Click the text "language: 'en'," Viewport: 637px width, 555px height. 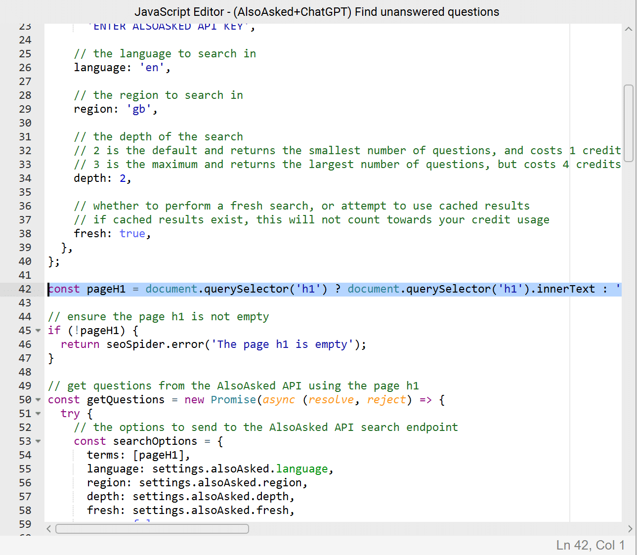[122, 68]
